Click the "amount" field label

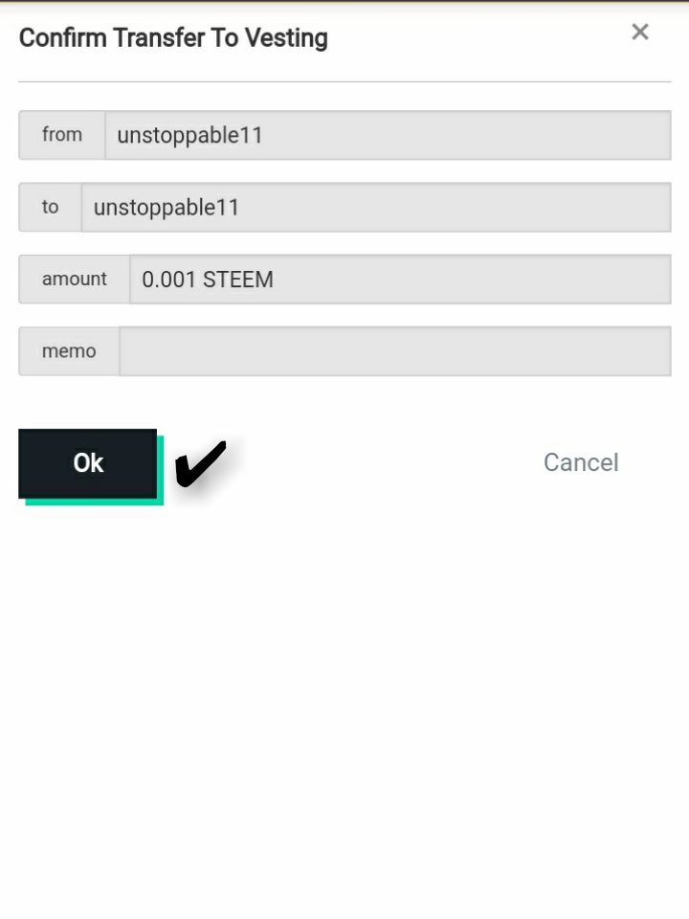75,280
